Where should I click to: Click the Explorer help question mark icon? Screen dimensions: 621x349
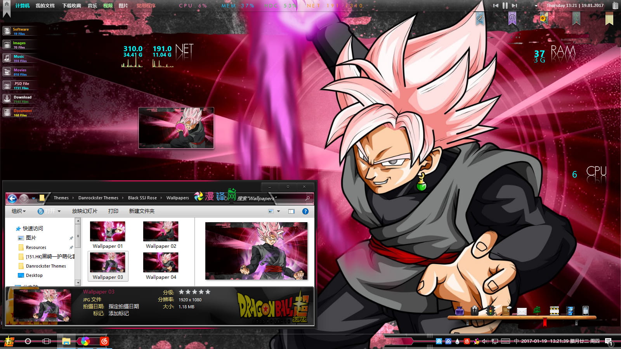pyautogui.click(x=305, y=211)
